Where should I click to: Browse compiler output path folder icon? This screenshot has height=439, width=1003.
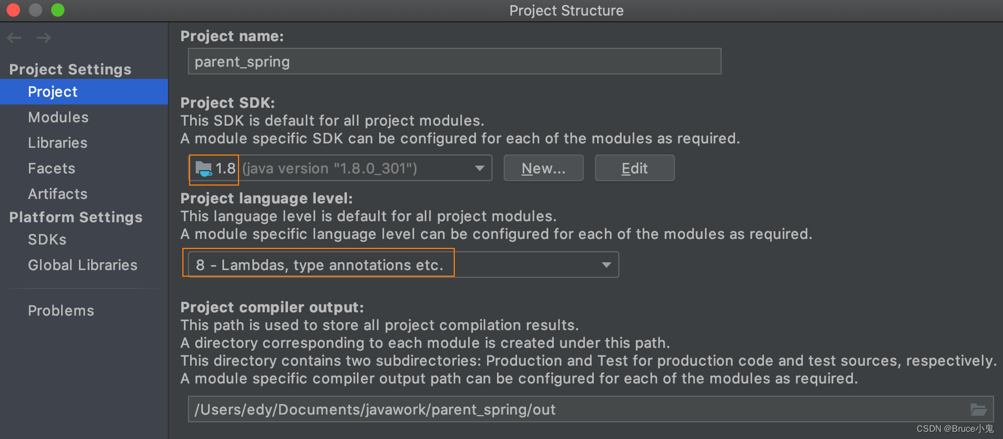click(978, 410)
